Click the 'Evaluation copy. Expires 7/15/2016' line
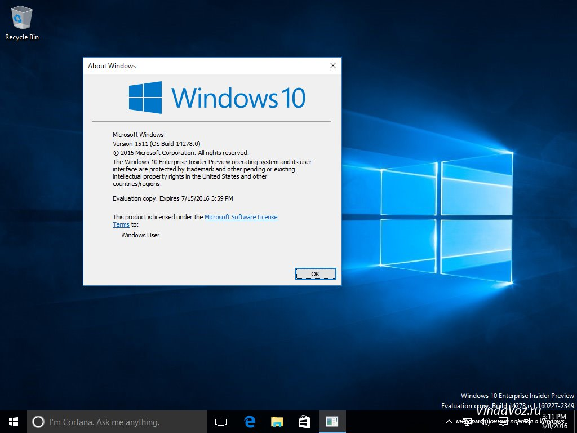The image size is (577, 433). pos(173,198)
